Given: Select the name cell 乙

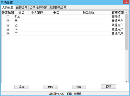Looking at the screenshot, I should 22,25.
